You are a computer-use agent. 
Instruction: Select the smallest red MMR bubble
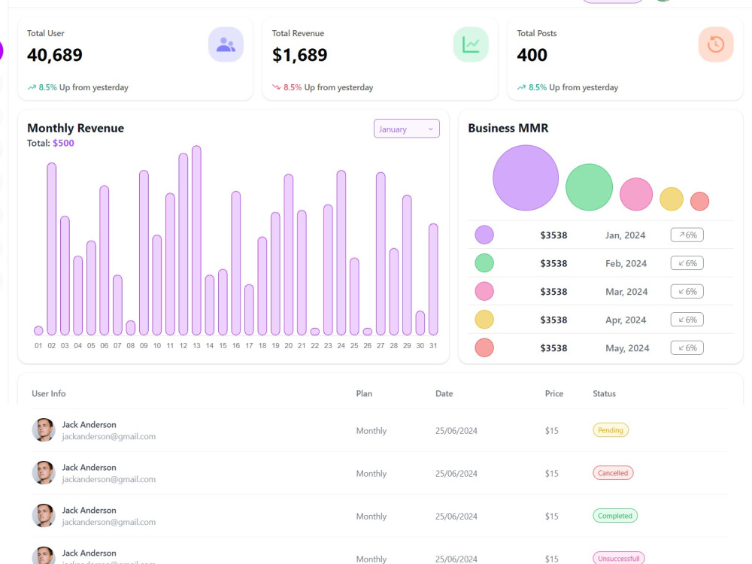point(699,202)
